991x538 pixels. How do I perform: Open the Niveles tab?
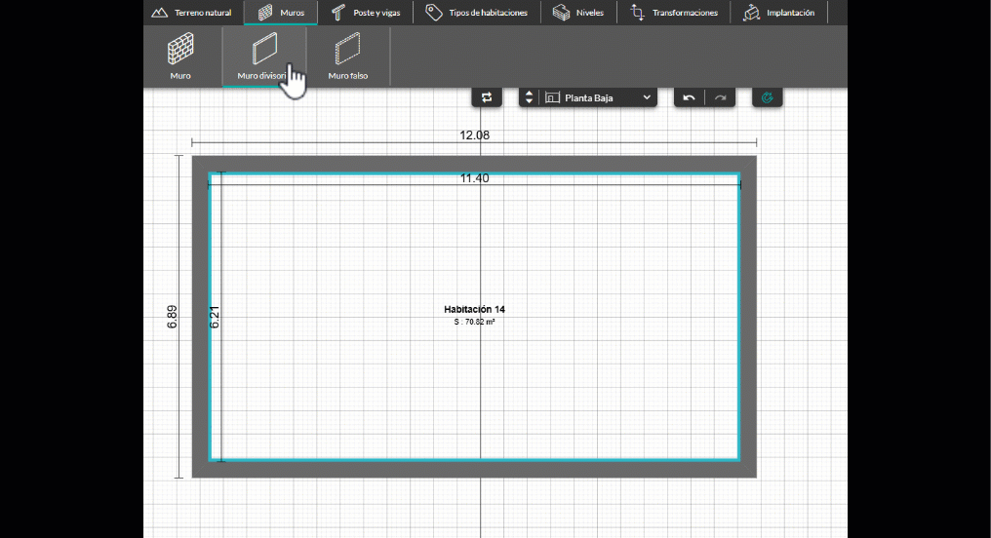coord(578,13)
